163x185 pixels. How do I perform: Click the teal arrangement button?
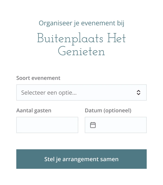click(81, 159)
